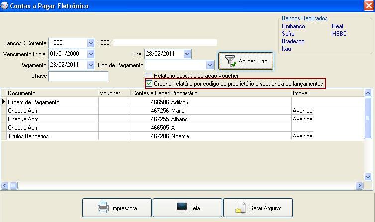Enable Relatório Layout Liberação Voucher checkbox

pyautogui.click(x=149, y=76)
